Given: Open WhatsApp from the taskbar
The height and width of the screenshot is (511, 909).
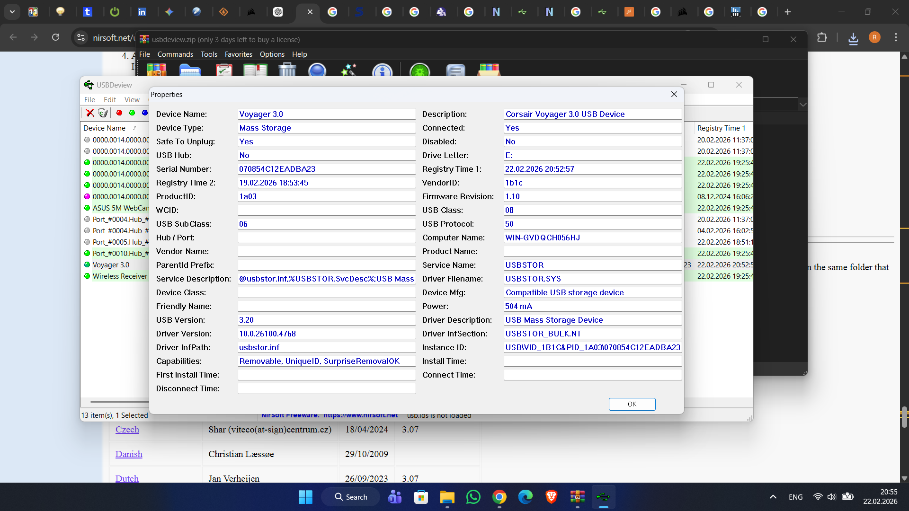Looking at the screenshot, I should [473, 497].
